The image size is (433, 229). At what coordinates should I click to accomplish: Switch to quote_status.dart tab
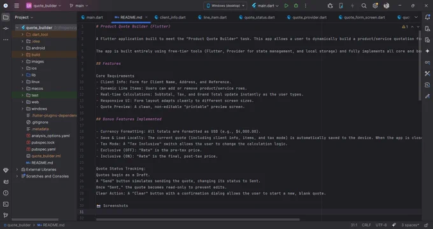click(x=257, y=17)
